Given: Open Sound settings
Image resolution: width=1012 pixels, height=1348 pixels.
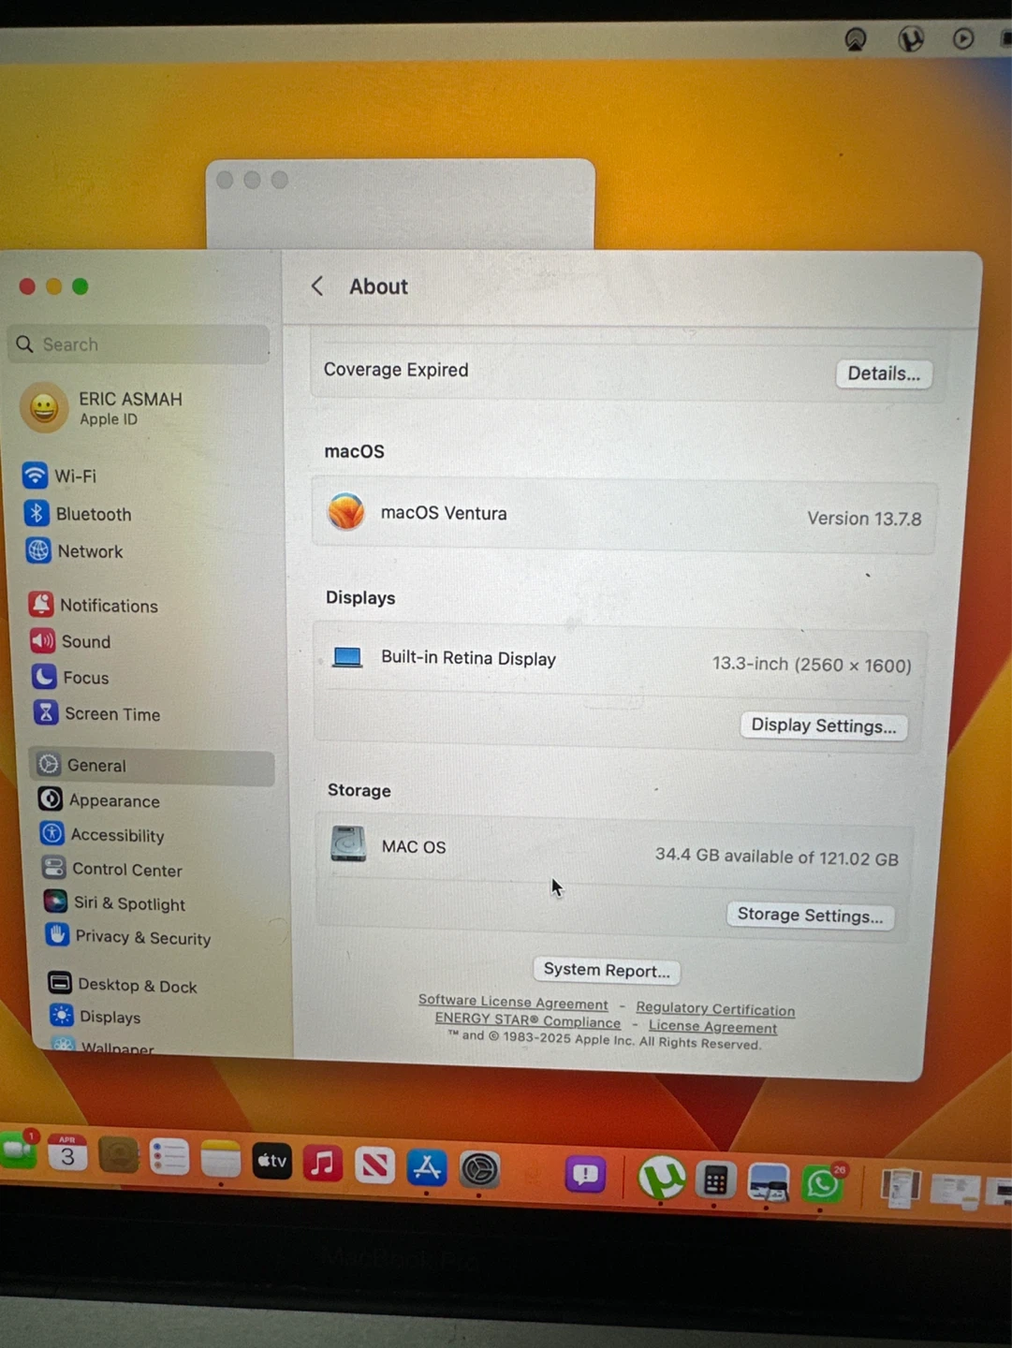Looking at the screenshot, I should pos(85,642).
